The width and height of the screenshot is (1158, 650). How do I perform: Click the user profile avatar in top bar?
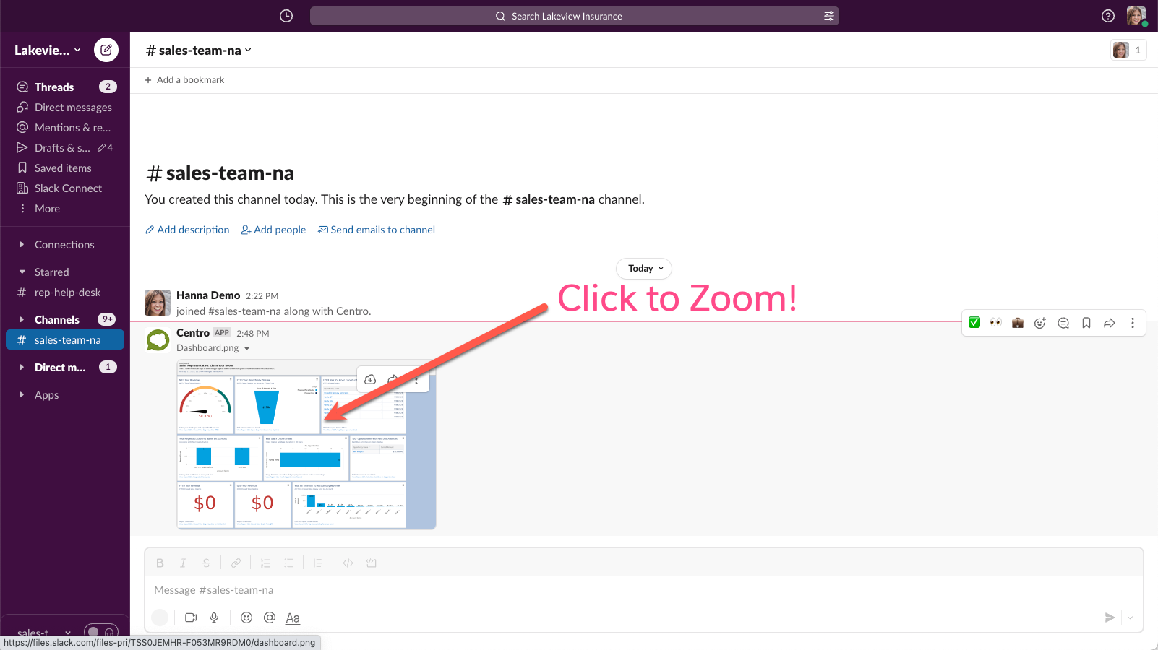(x=1136, y=16)
